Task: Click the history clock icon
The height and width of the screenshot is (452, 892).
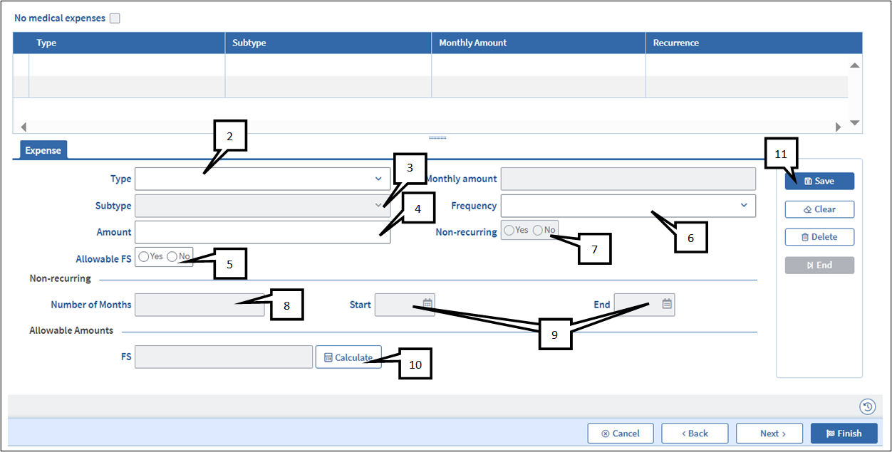Action: coord(867,407)
